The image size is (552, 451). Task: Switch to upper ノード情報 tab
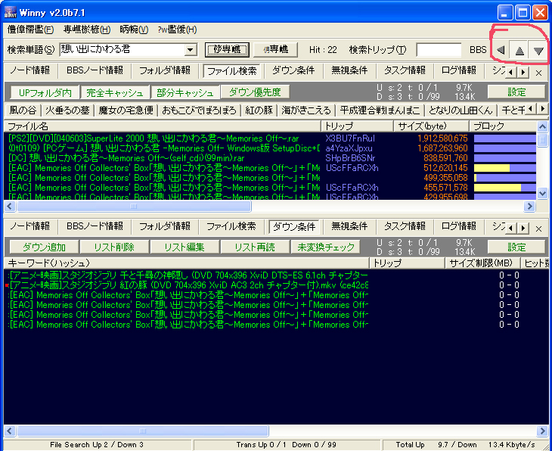coord(30,70)
